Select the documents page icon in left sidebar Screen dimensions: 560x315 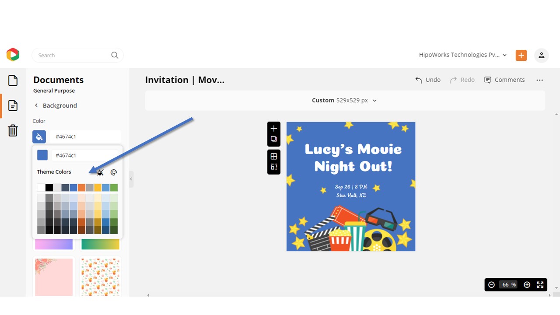click(13, 105)
